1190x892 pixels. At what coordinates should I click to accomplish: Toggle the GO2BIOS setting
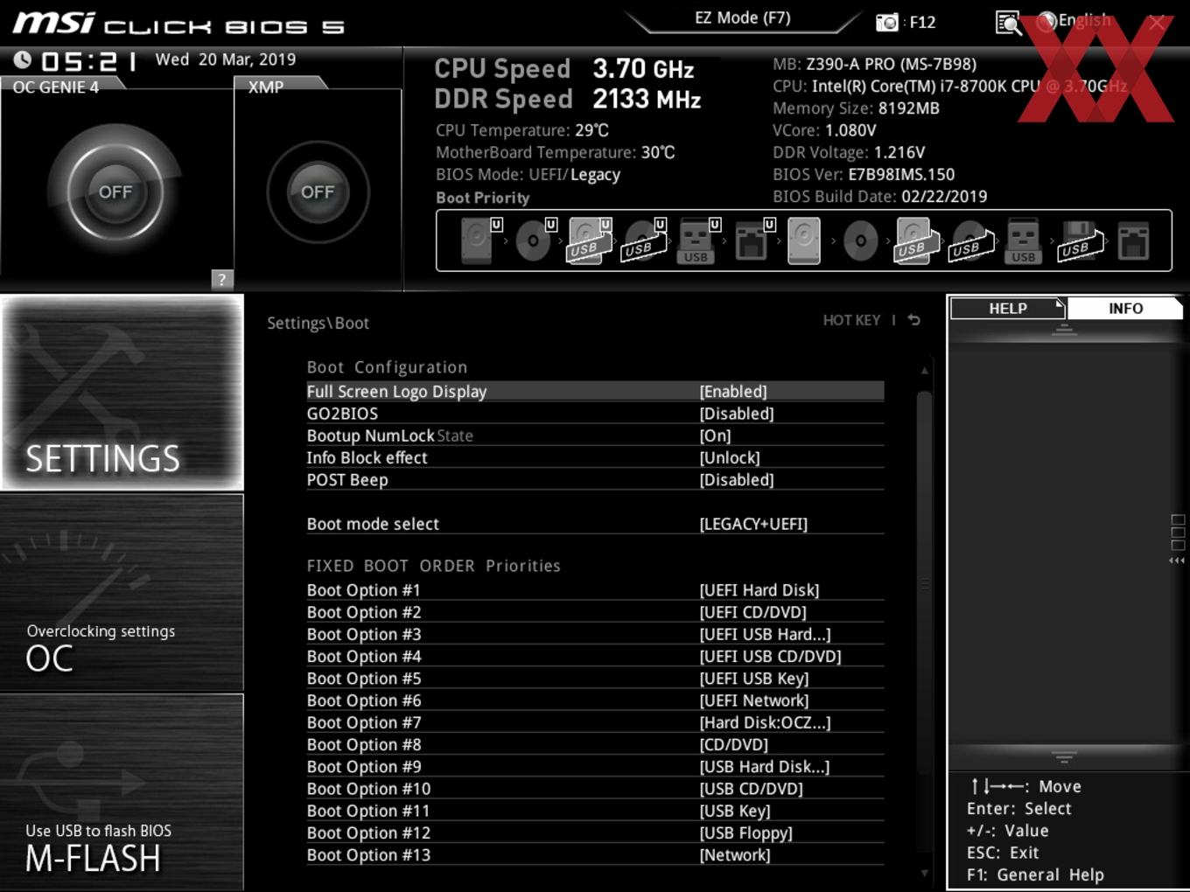pyautogui.click(x=595, y=414)
